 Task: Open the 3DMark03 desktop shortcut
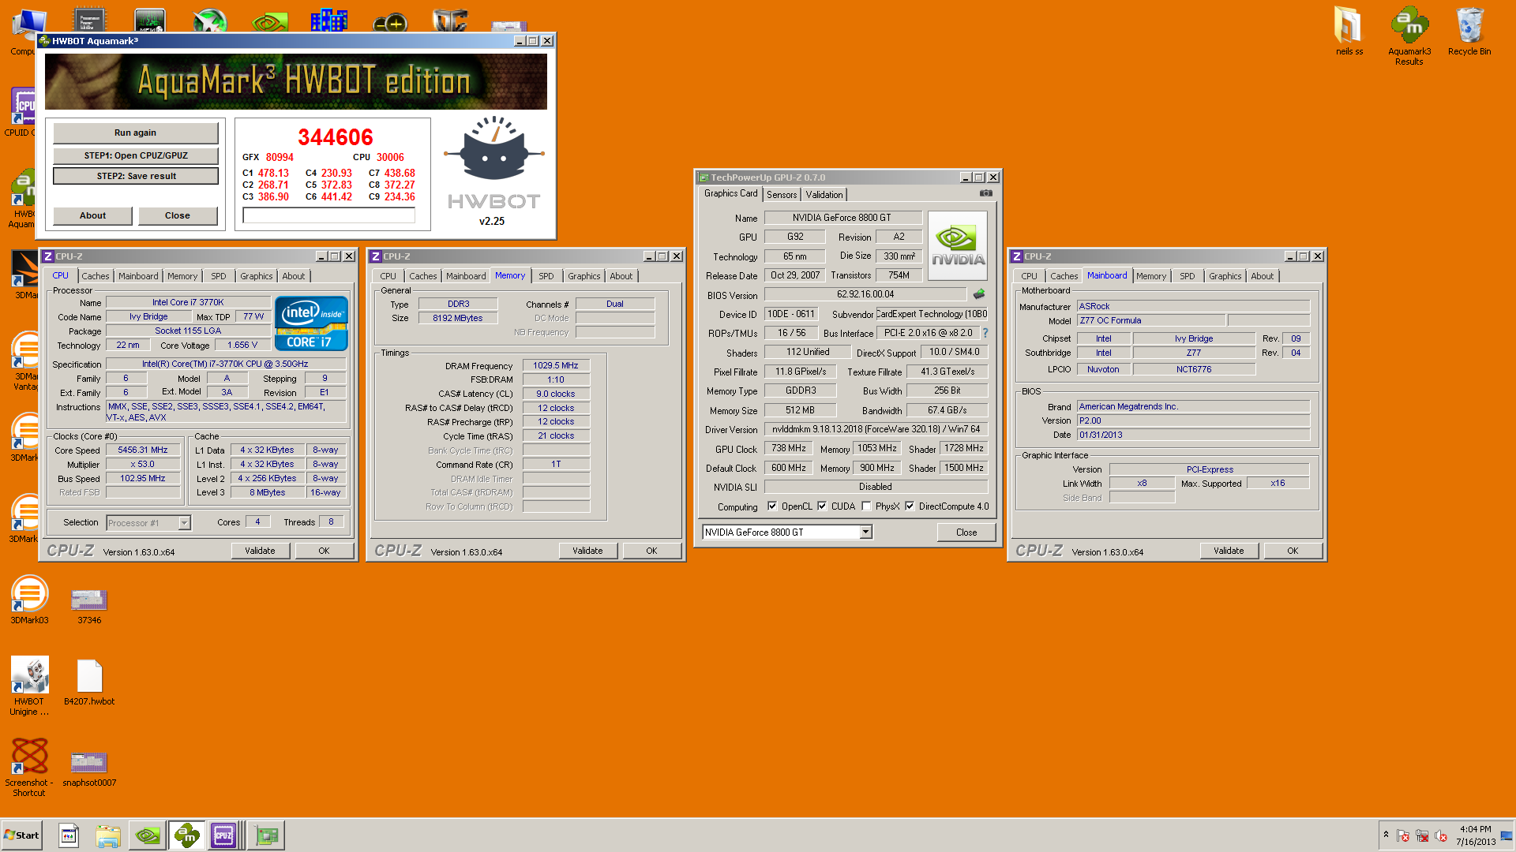click(29, 600)
